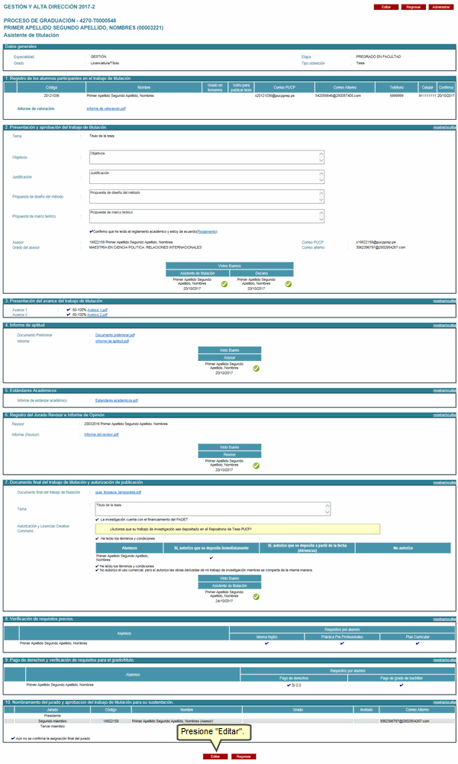Toggle the 'No autorizo el uso comercial' checkmark
458x764 pixels.
[98, 570]
